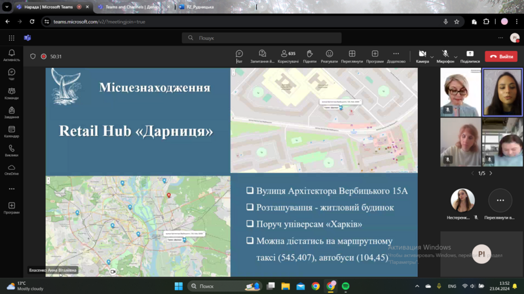
Task: Click the address bar URL
Action: (100, 22)
